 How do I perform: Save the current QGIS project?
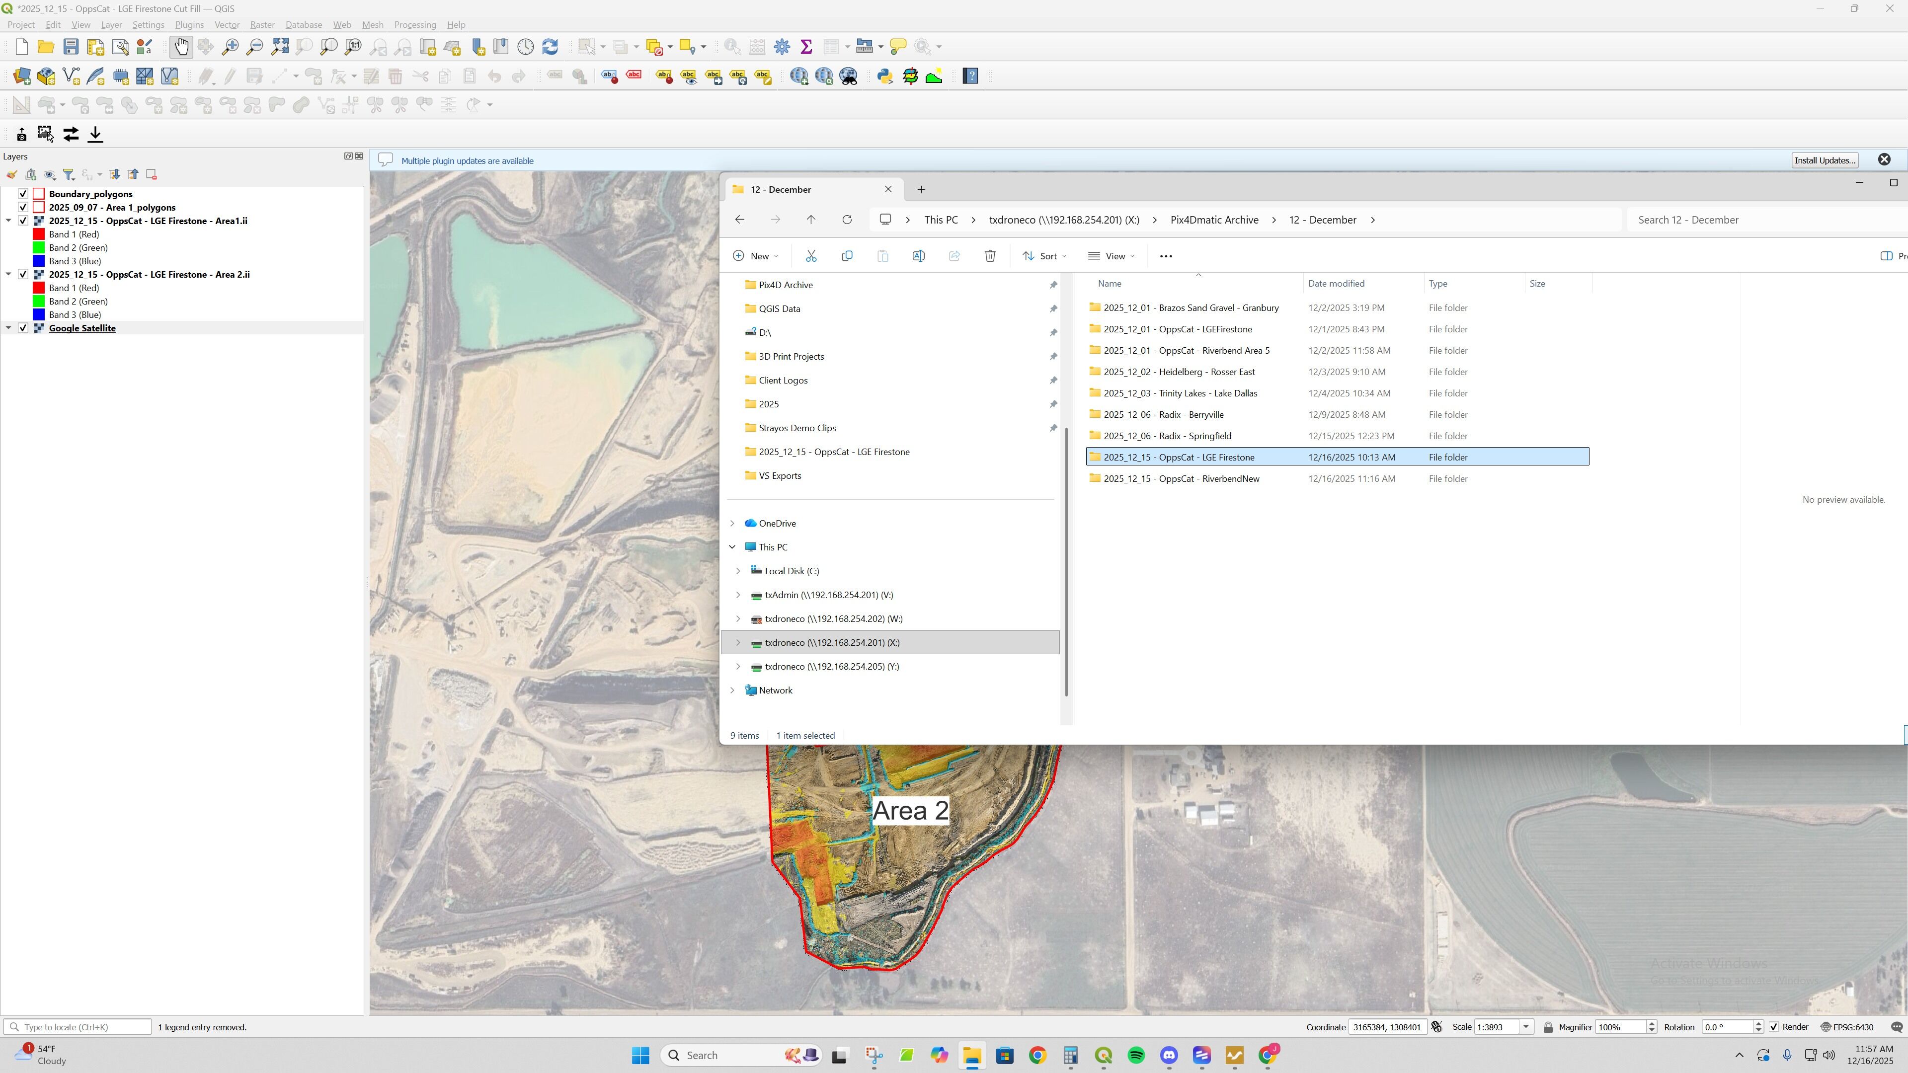click(71, 47)
